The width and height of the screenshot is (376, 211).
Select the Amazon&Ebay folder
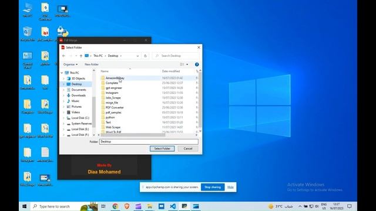pos(115,78)
